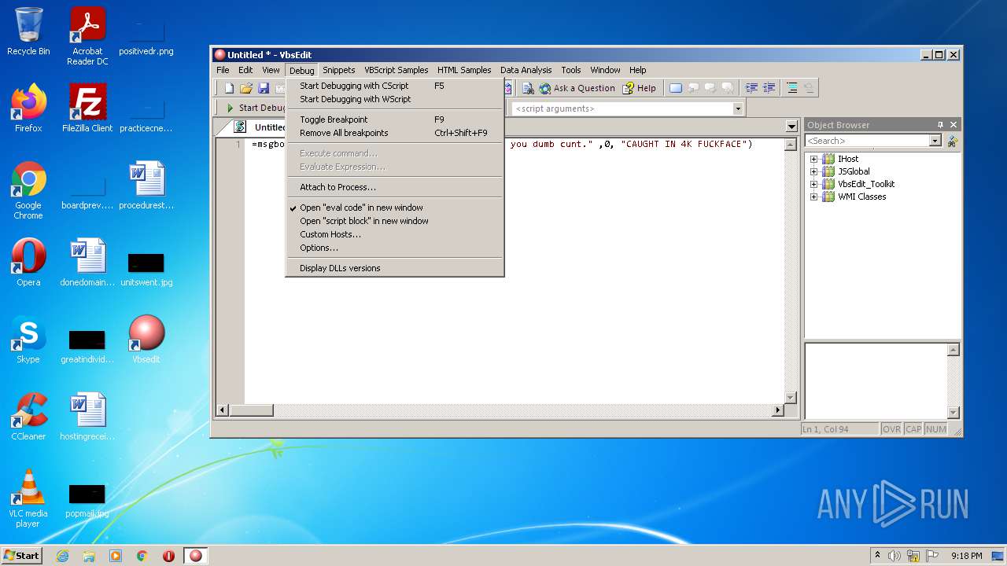This screenshot has width=1007, height=566.
Task: Click the Save floppy disk toolbar icon
Action: [264, 88]
